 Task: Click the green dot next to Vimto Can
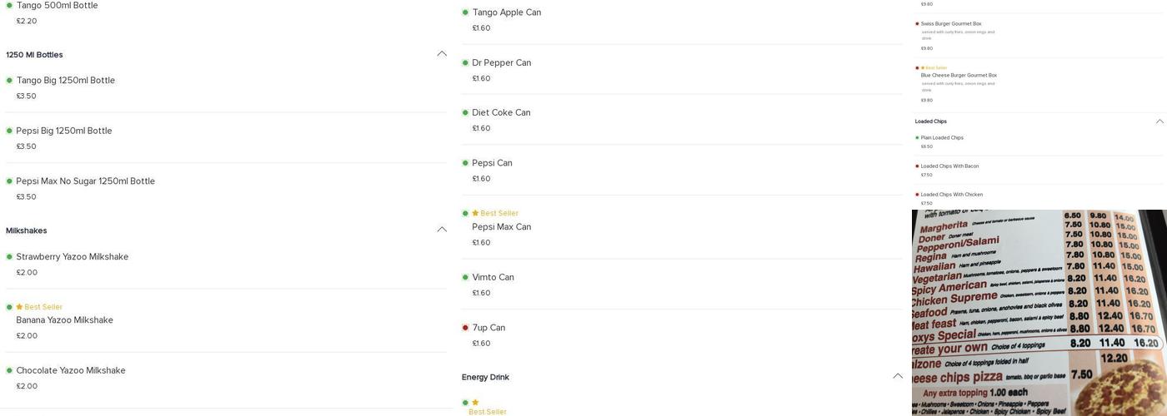[465, 278]
